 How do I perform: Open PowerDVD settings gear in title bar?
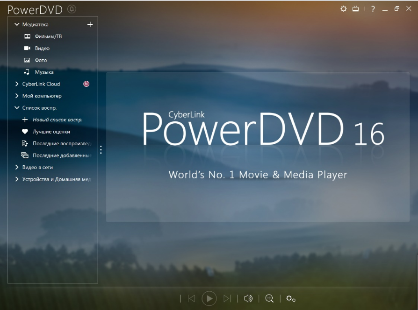coord(343,9)
